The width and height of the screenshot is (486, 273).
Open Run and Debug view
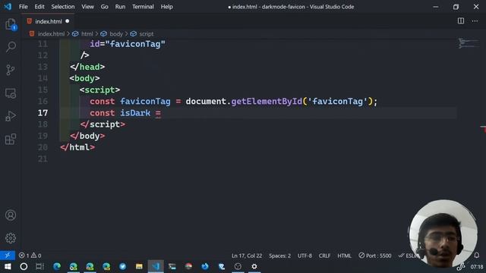tap(11, 116)
